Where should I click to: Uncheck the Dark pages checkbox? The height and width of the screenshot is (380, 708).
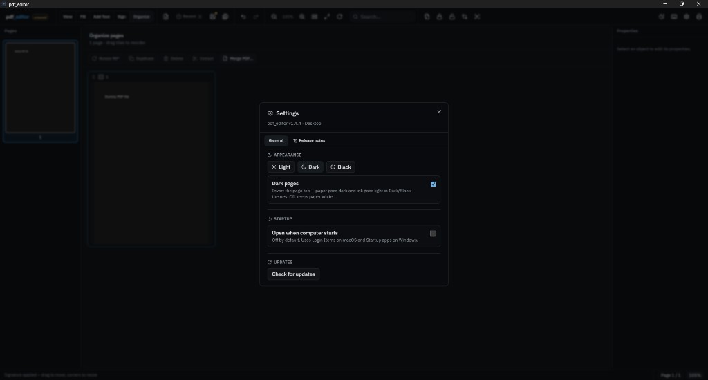434,184
